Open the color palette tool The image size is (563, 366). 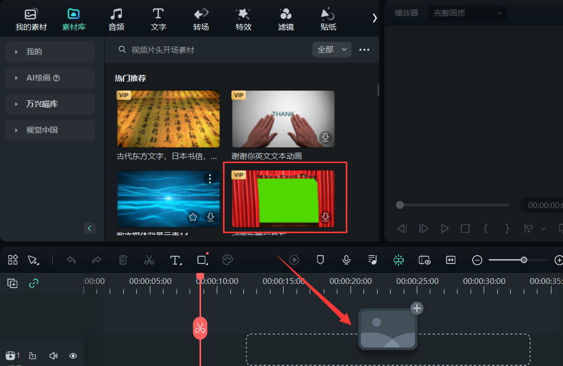coord(228,260)
